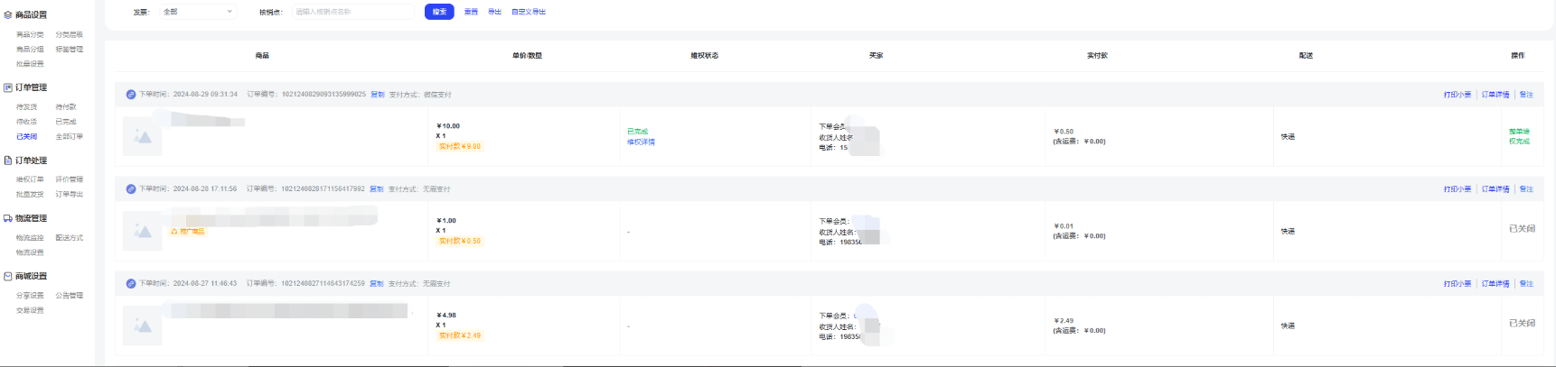Click 打印小票 for the 2024-08-27 order
1556x367 pixels.
[x=1457, y=284]
